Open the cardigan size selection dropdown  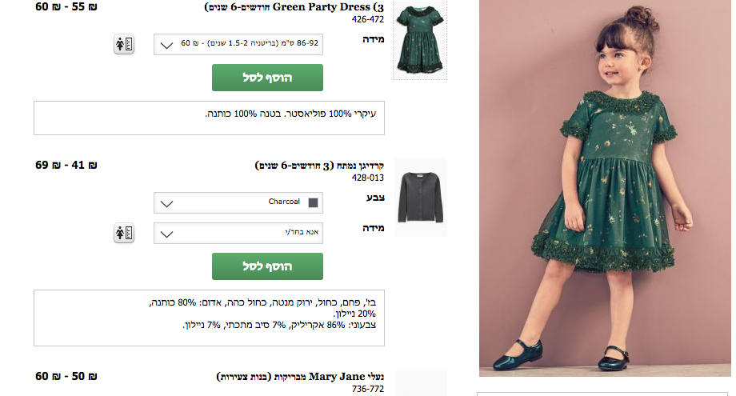238,234
